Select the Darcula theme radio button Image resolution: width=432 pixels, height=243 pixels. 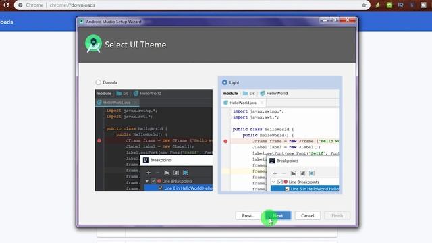99,82
